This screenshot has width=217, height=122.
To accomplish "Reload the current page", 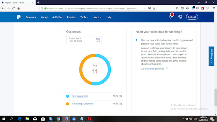I will pos(13,8).
